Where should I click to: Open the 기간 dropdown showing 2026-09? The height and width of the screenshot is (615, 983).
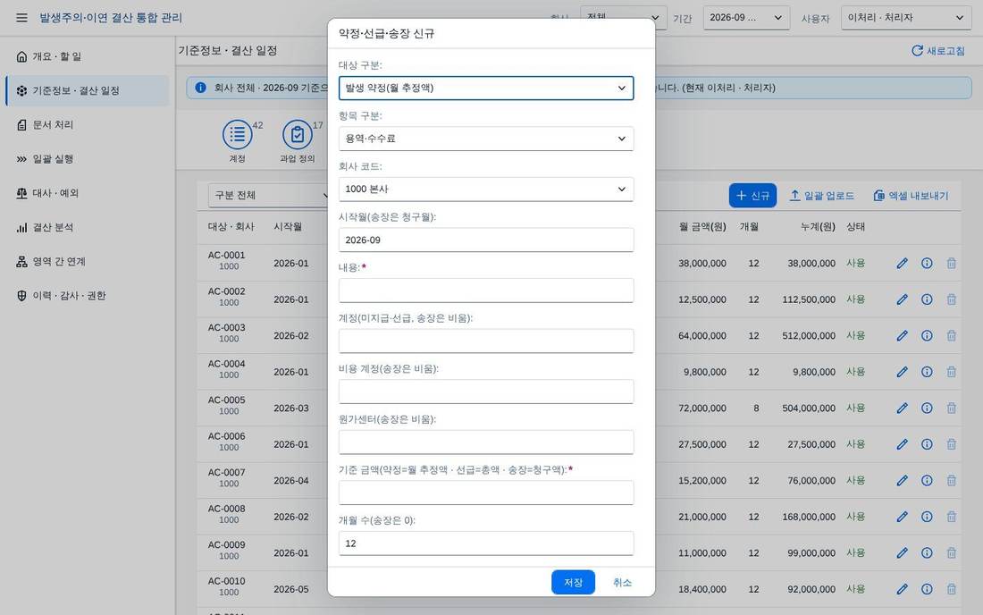coord(746,18)
